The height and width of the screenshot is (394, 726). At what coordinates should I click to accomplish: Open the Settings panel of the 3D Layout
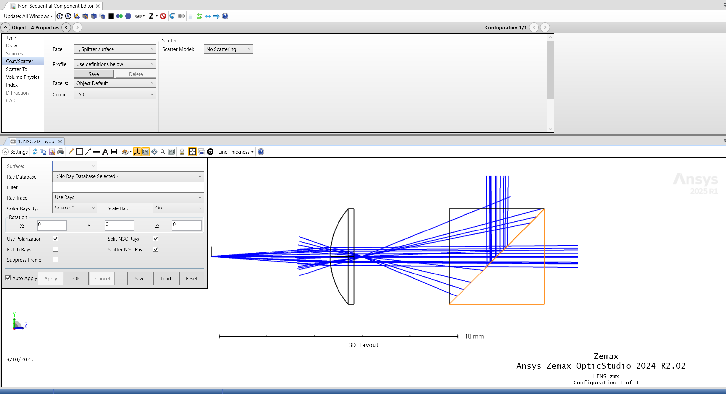click(15, 152)
